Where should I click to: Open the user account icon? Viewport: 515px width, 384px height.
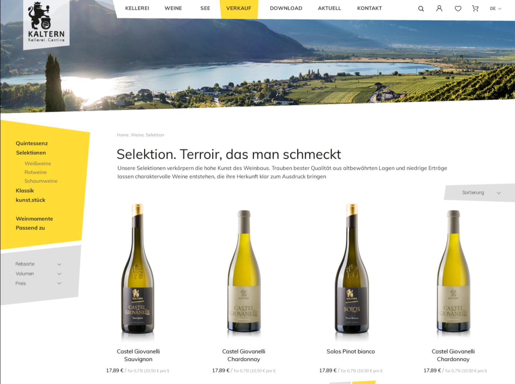[x=439, y=8]
